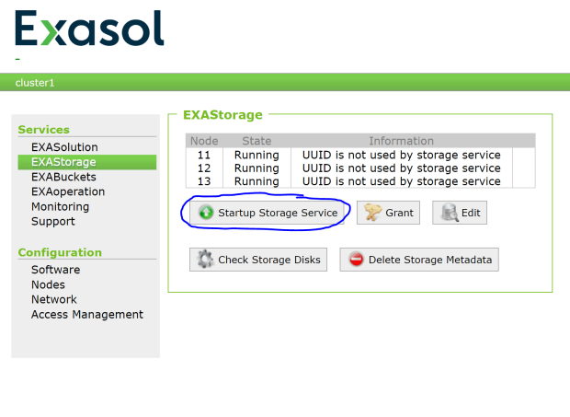
Task: Select node 13 row in storage table
Action: pos(349,181)
